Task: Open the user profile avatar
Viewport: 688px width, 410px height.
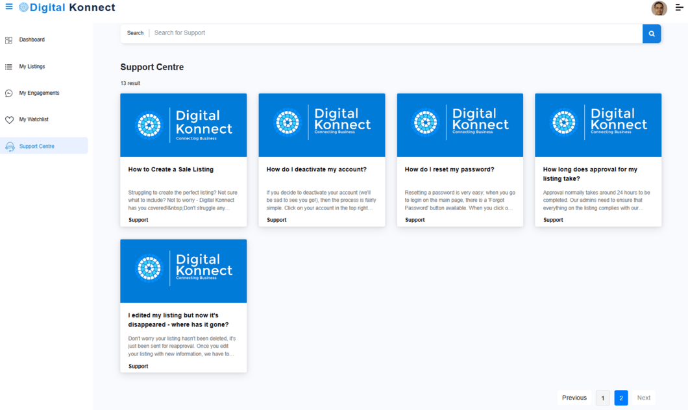Action: [659, 8]
